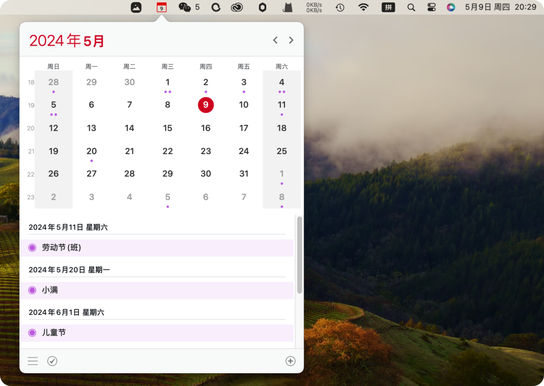Image resolution: width=544 pixels, height=386 pixels.
Task: Click the 2024年6月1日 星期六 date header
Action: pos(66,313)
